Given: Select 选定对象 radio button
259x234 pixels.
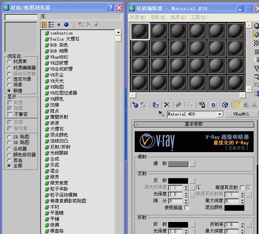Looking at the screenshot, I should pyautogui.click(x=9, y=79).
